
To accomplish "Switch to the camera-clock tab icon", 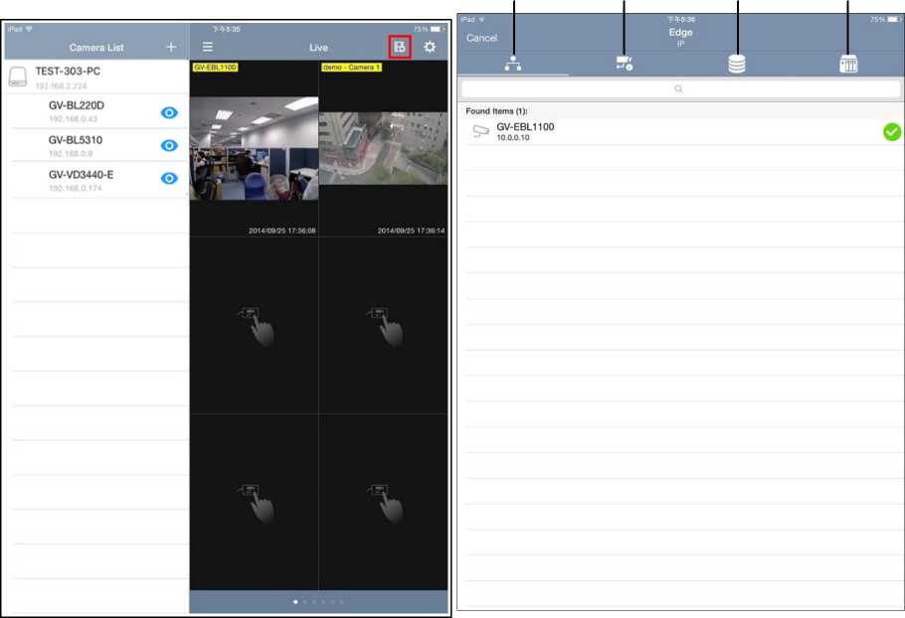I will (624, 64).
